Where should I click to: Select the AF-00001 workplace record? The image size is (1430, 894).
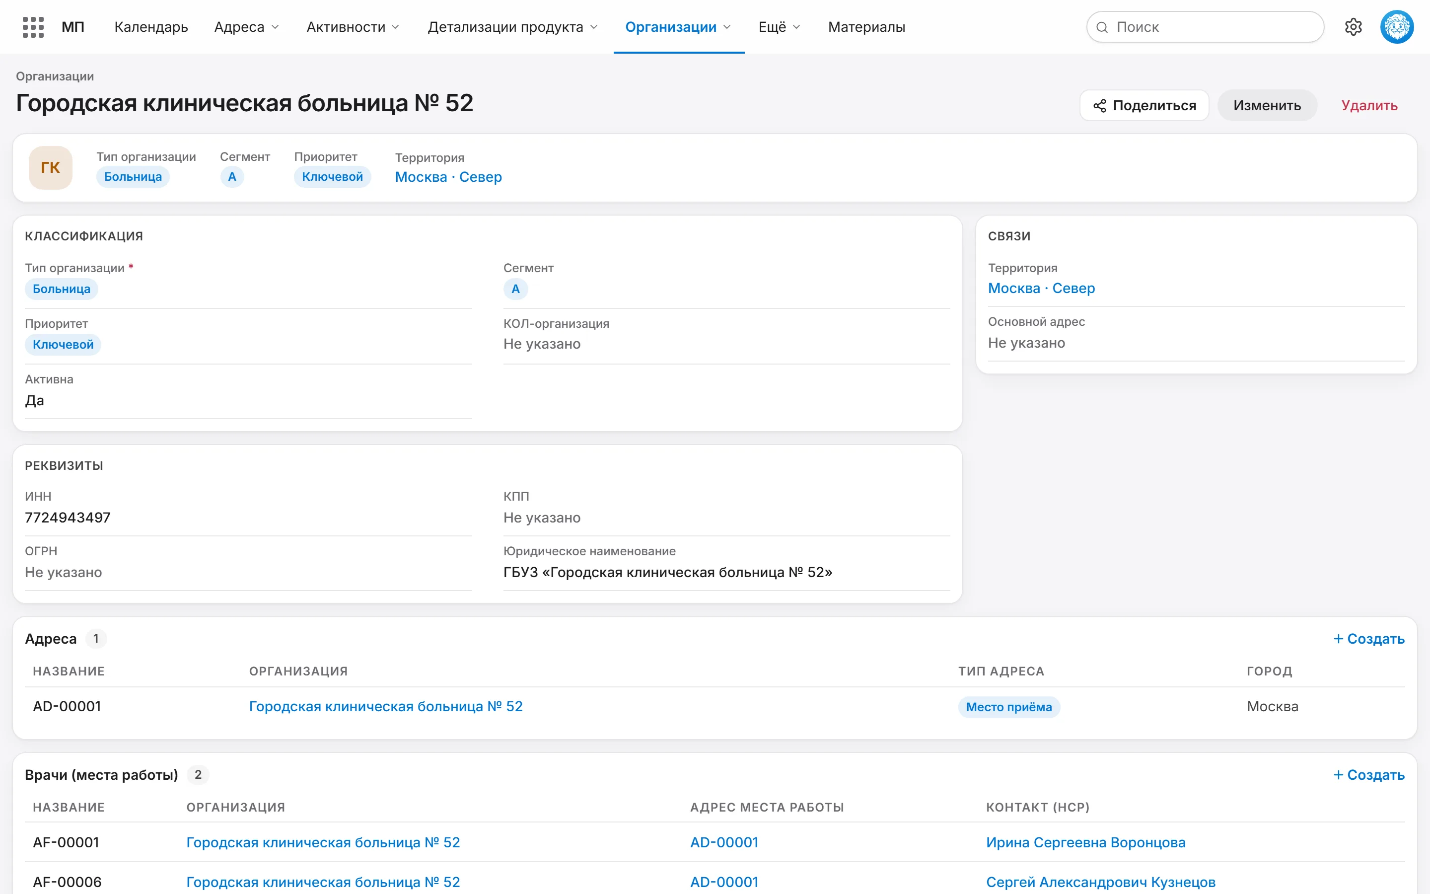(x=66, y=842)
